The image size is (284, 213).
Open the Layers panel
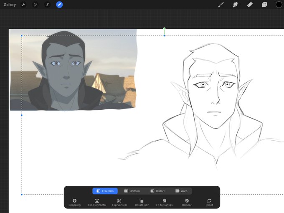[x=264, y=5]
